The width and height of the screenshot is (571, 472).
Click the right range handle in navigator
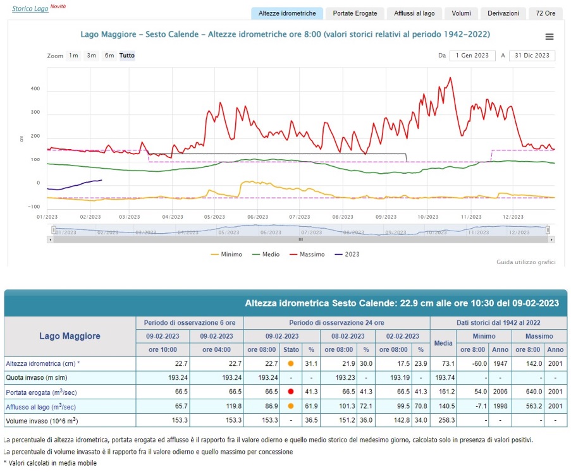(x=548, y=230)
